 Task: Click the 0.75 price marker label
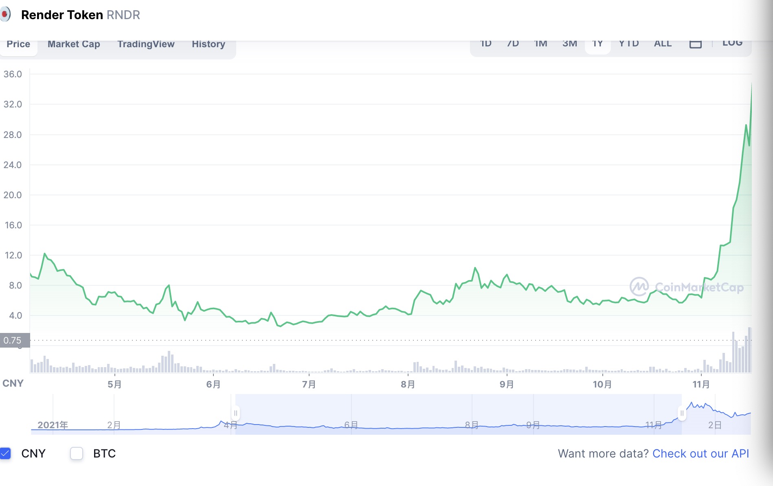[x=15, y=340]
